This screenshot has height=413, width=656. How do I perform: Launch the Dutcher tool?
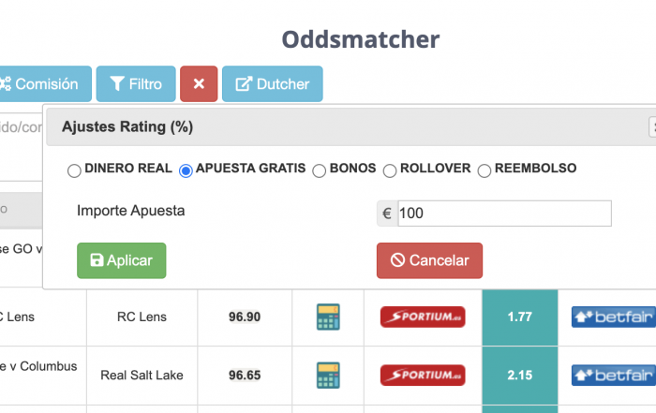click(273, 83)
